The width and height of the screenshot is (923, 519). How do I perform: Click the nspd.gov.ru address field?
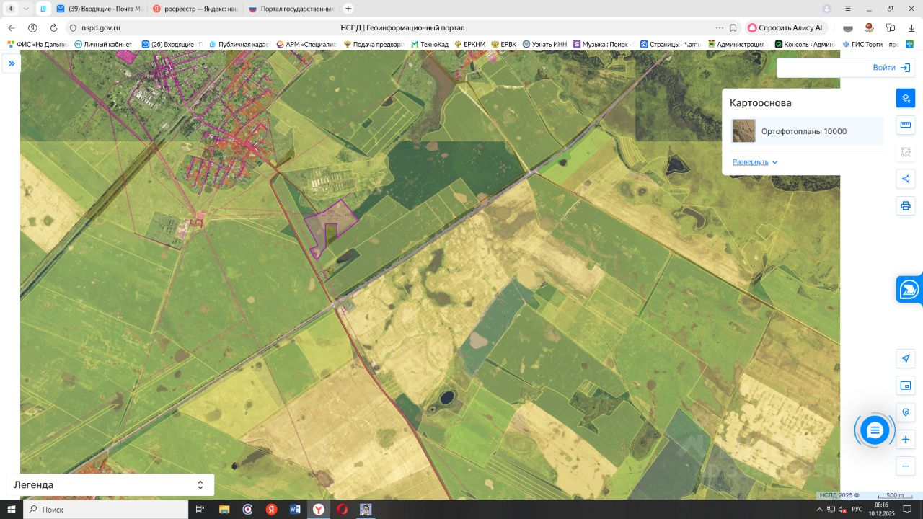tap(101, 27)
